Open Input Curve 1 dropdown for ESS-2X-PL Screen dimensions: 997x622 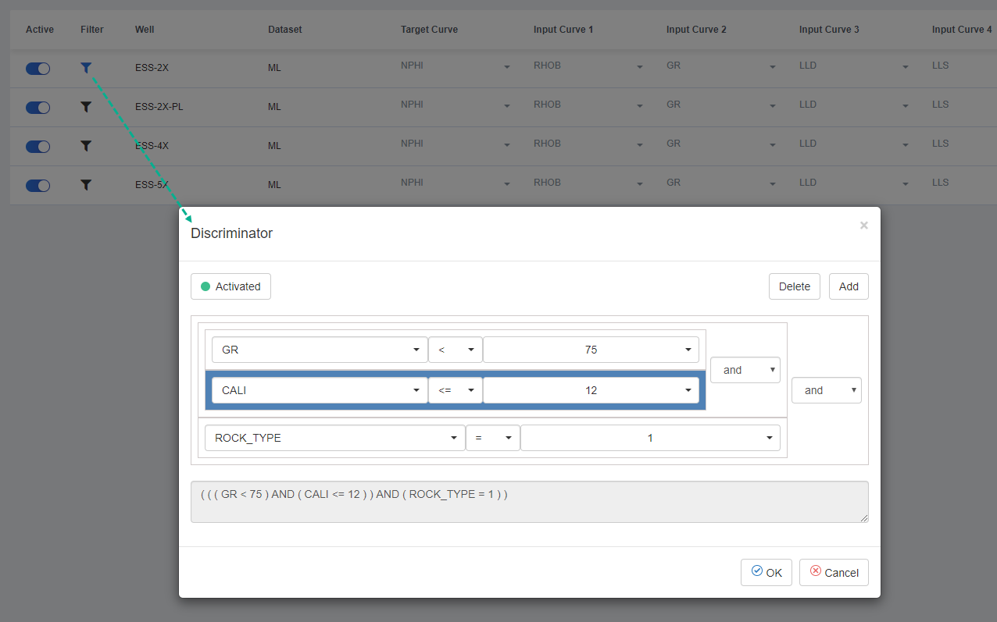(588, 105)
